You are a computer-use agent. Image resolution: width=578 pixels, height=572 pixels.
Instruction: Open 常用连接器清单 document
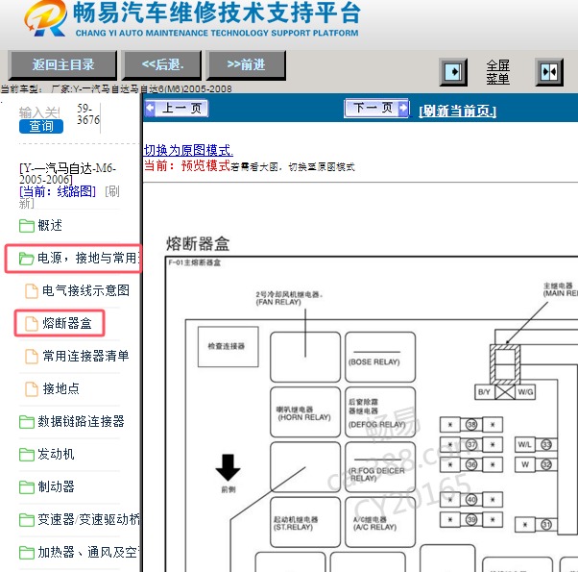pyautogui.click(x=85, y=356)
